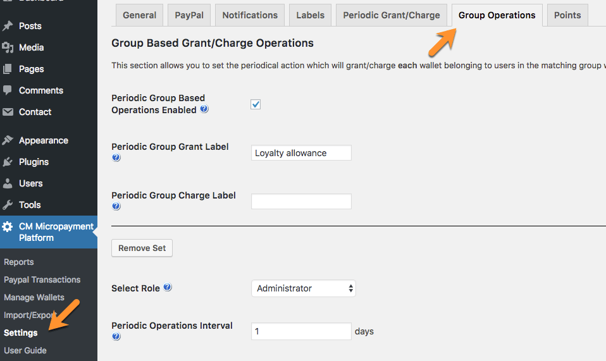This screenshot has width=606, height=361.
Task: Click the Posts pin icon
Action: [x=8, y=26]
